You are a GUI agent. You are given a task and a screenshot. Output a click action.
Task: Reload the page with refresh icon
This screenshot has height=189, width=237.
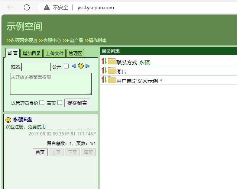coord(27,7)
